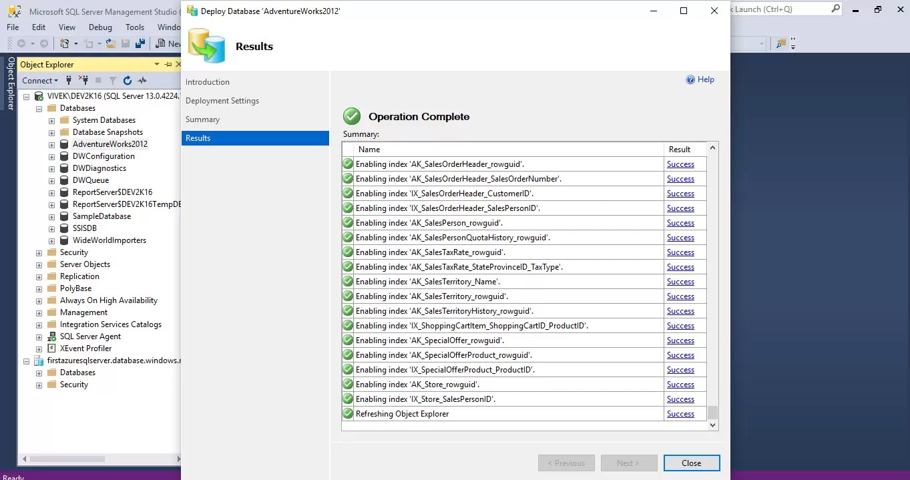
Task: Select the SampleDatabase tree item
Action: [x=101, y=216]
